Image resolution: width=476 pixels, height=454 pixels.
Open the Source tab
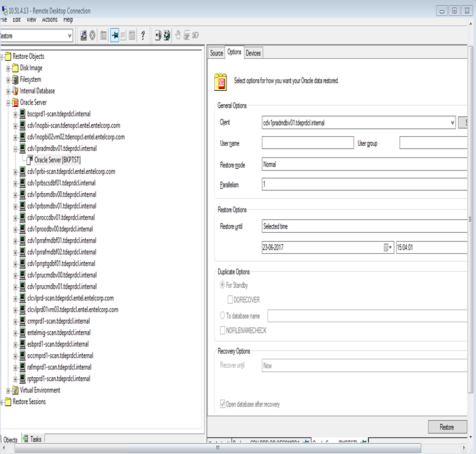(x=216, y=53)
